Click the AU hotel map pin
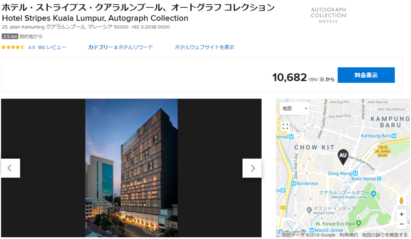Screen dimensions: 411x239 point(343,157)
